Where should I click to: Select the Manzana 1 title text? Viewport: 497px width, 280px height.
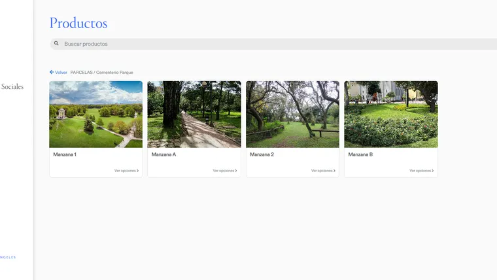(65, 154)
